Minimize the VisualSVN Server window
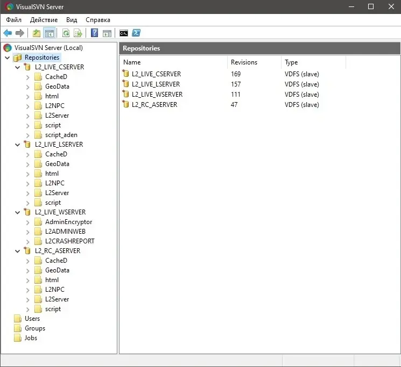The image size is (401, 367). point(351,6)
